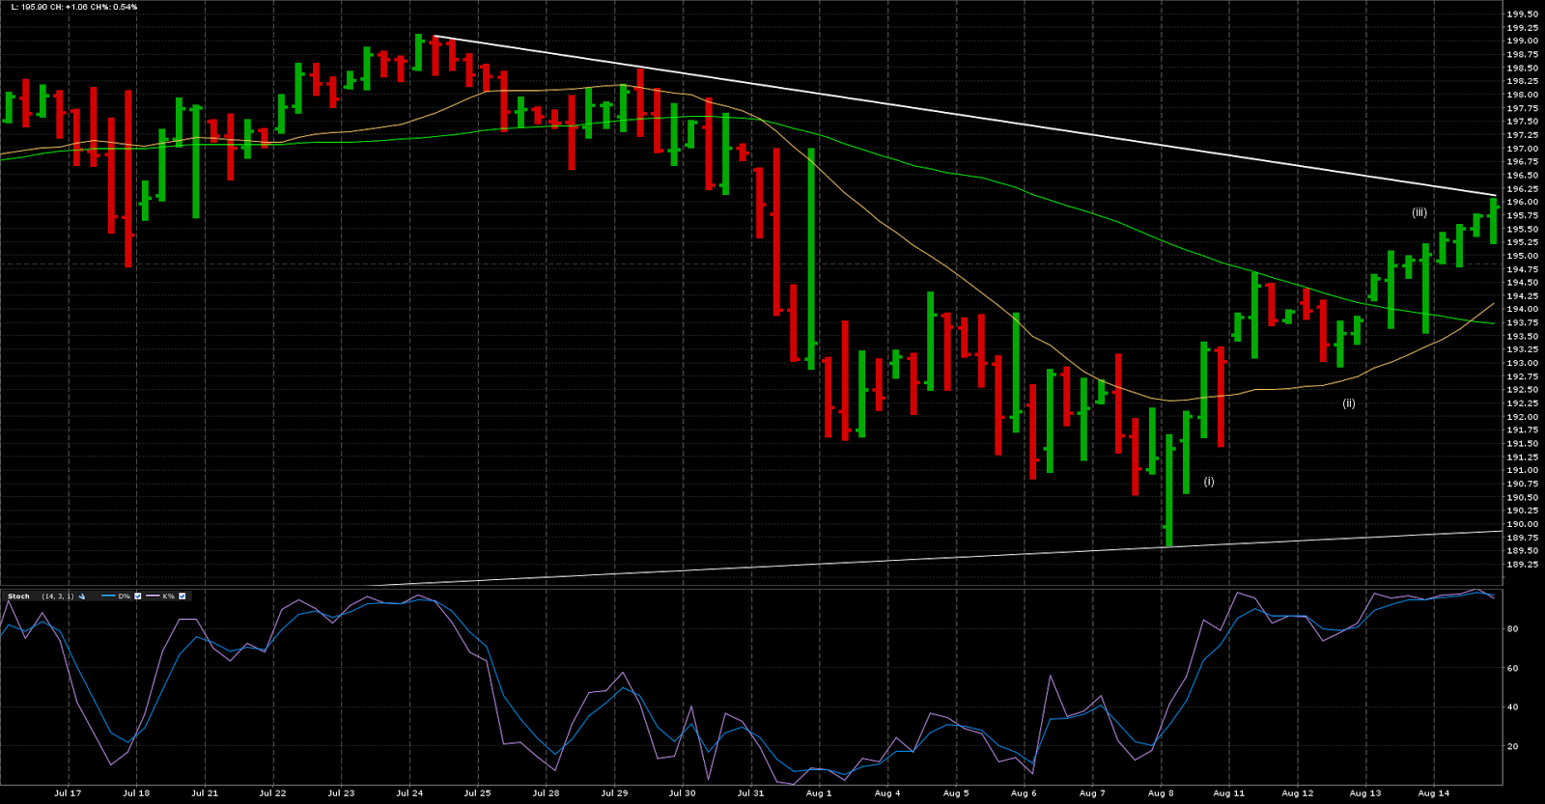Click the Jul 24 date label

pos(409,793)
